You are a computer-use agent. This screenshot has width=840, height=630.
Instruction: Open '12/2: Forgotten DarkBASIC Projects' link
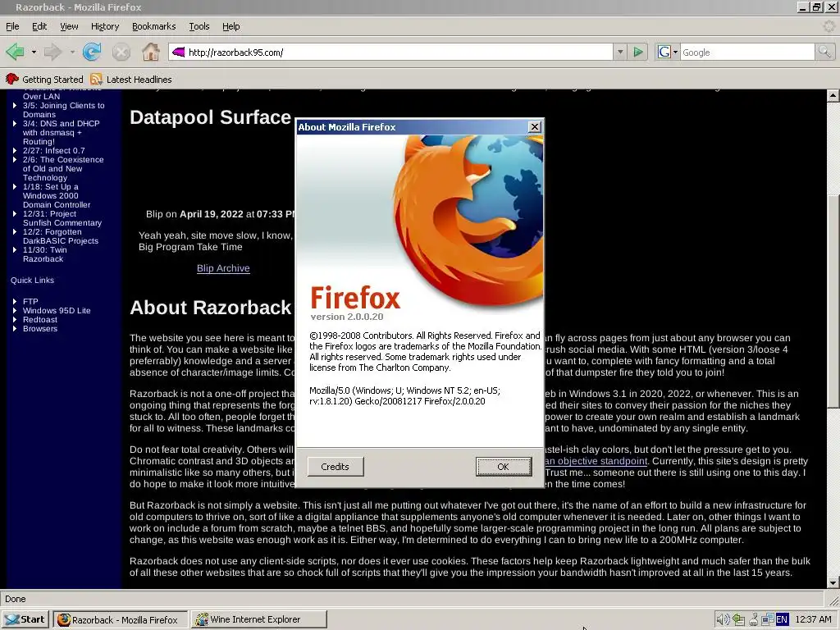pyautogui.click(x=60, y=236)
